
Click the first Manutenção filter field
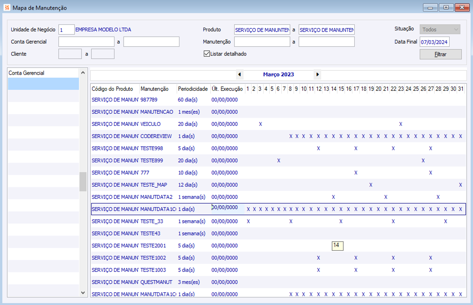[x=262, y=42]
